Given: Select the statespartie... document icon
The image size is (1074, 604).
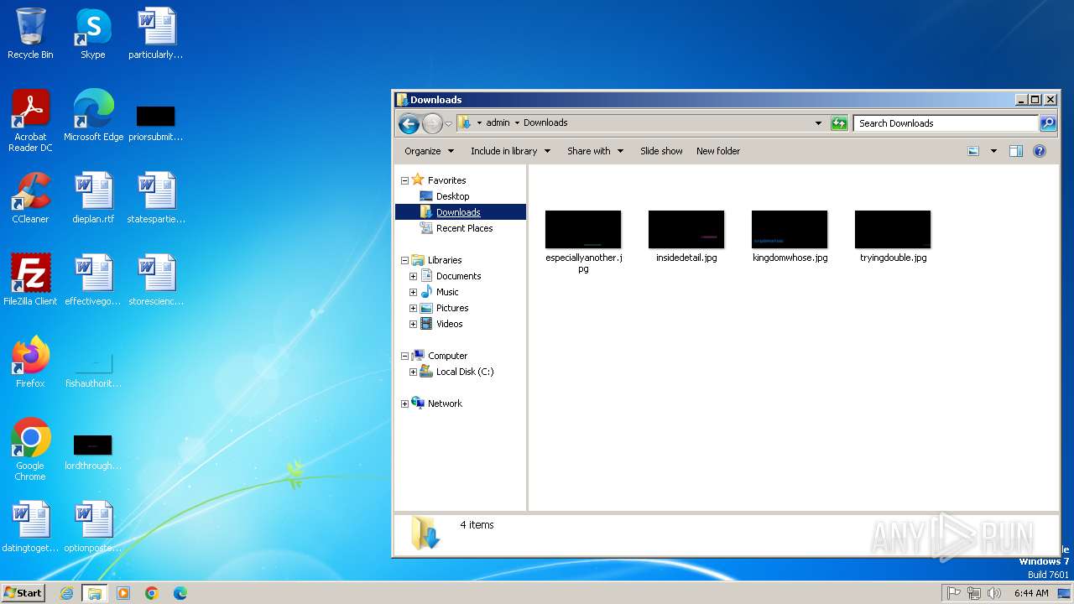Looking at the screenshot, I should 156,198.
